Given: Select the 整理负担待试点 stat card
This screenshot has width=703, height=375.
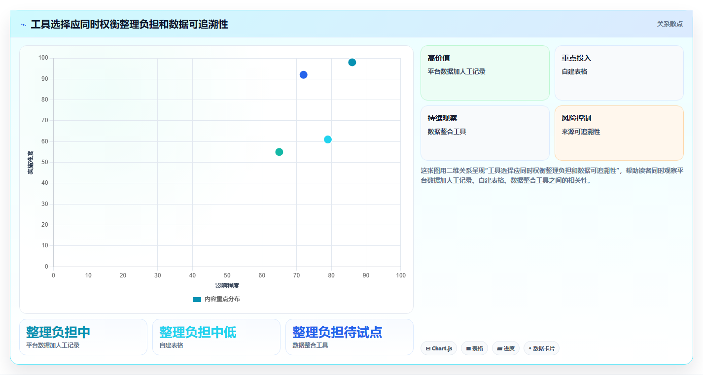Looking at the screenshot, I should 350,337.
